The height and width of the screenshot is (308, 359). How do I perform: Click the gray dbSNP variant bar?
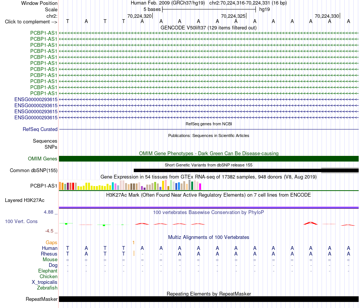tap(340, 170)
